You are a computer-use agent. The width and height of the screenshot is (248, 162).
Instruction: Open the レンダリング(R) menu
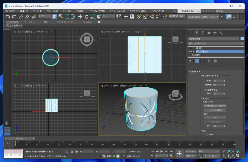point(157,11)
